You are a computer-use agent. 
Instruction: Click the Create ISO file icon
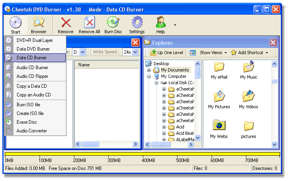pyautogui.click(x=8, y=113)
